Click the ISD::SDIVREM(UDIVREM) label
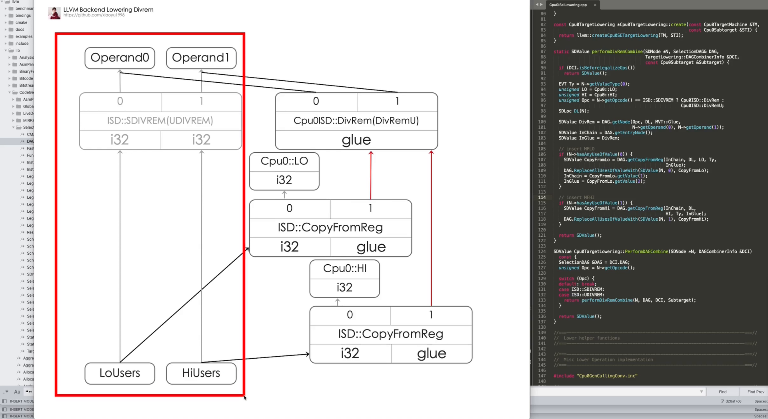Image resolution: width=768 pixels, height=419 pixels. pyautogui.click(x=160, y=121)
